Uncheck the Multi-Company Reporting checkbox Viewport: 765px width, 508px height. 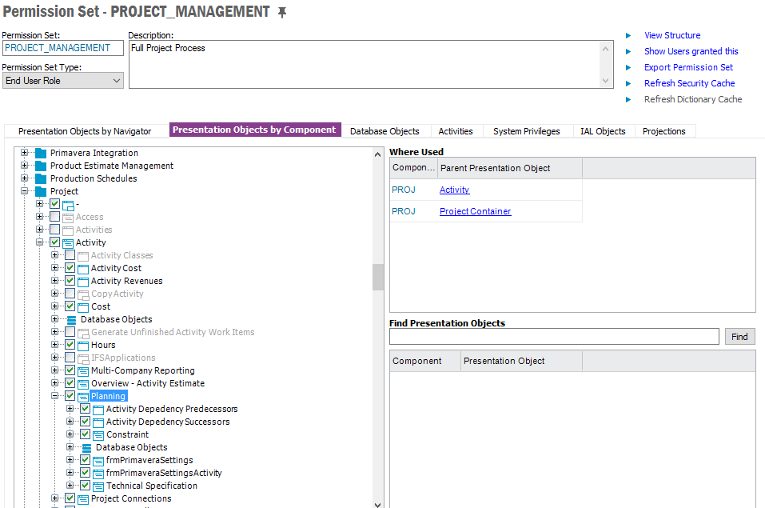point(70,370)
